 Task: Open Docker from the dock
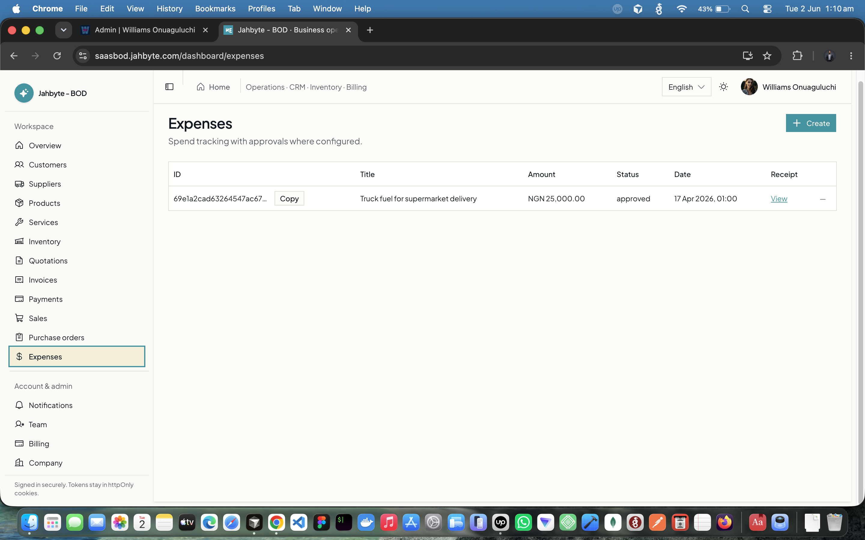366,523
